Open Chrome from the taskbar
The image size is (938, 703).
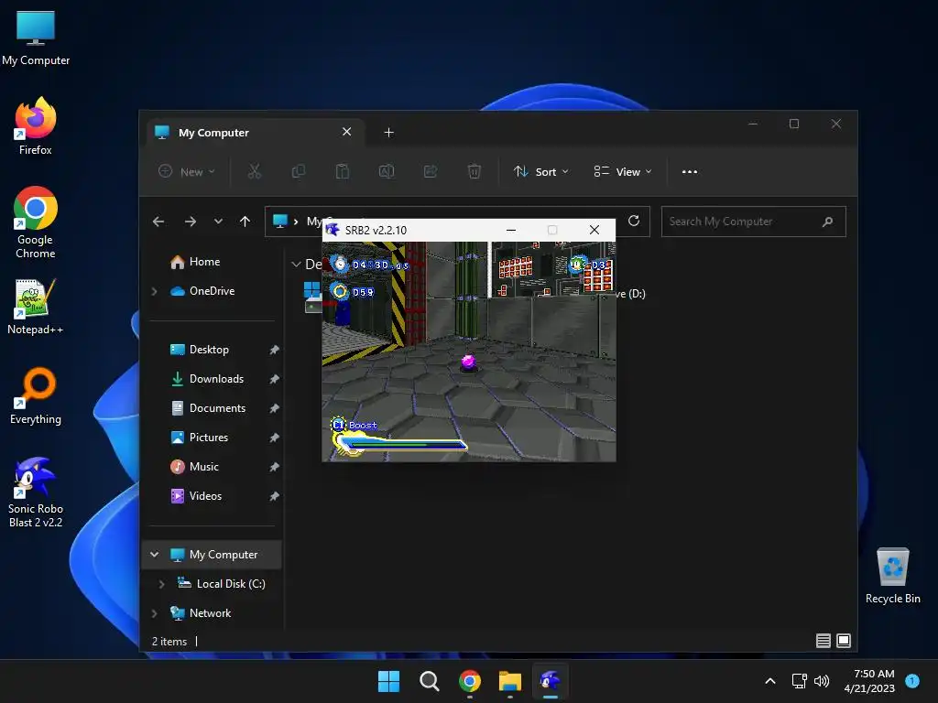point(470,681)
